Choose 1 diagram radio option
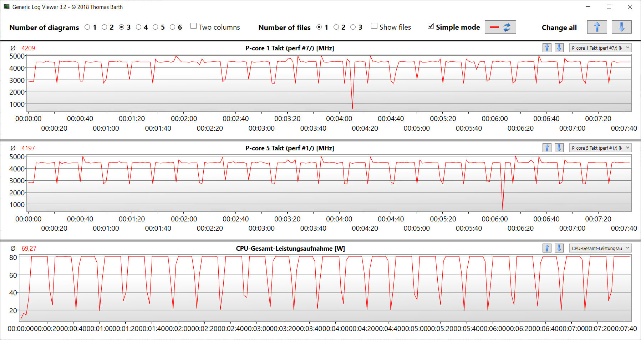The width and height of the screenshot is (641, 340). click(x=87, y=27)
